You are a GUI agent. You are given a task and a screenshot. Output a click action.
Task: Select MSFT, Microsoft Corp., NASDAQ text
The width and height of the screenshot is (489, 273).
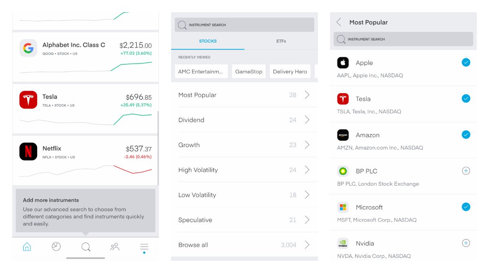(x=377, y=220)
